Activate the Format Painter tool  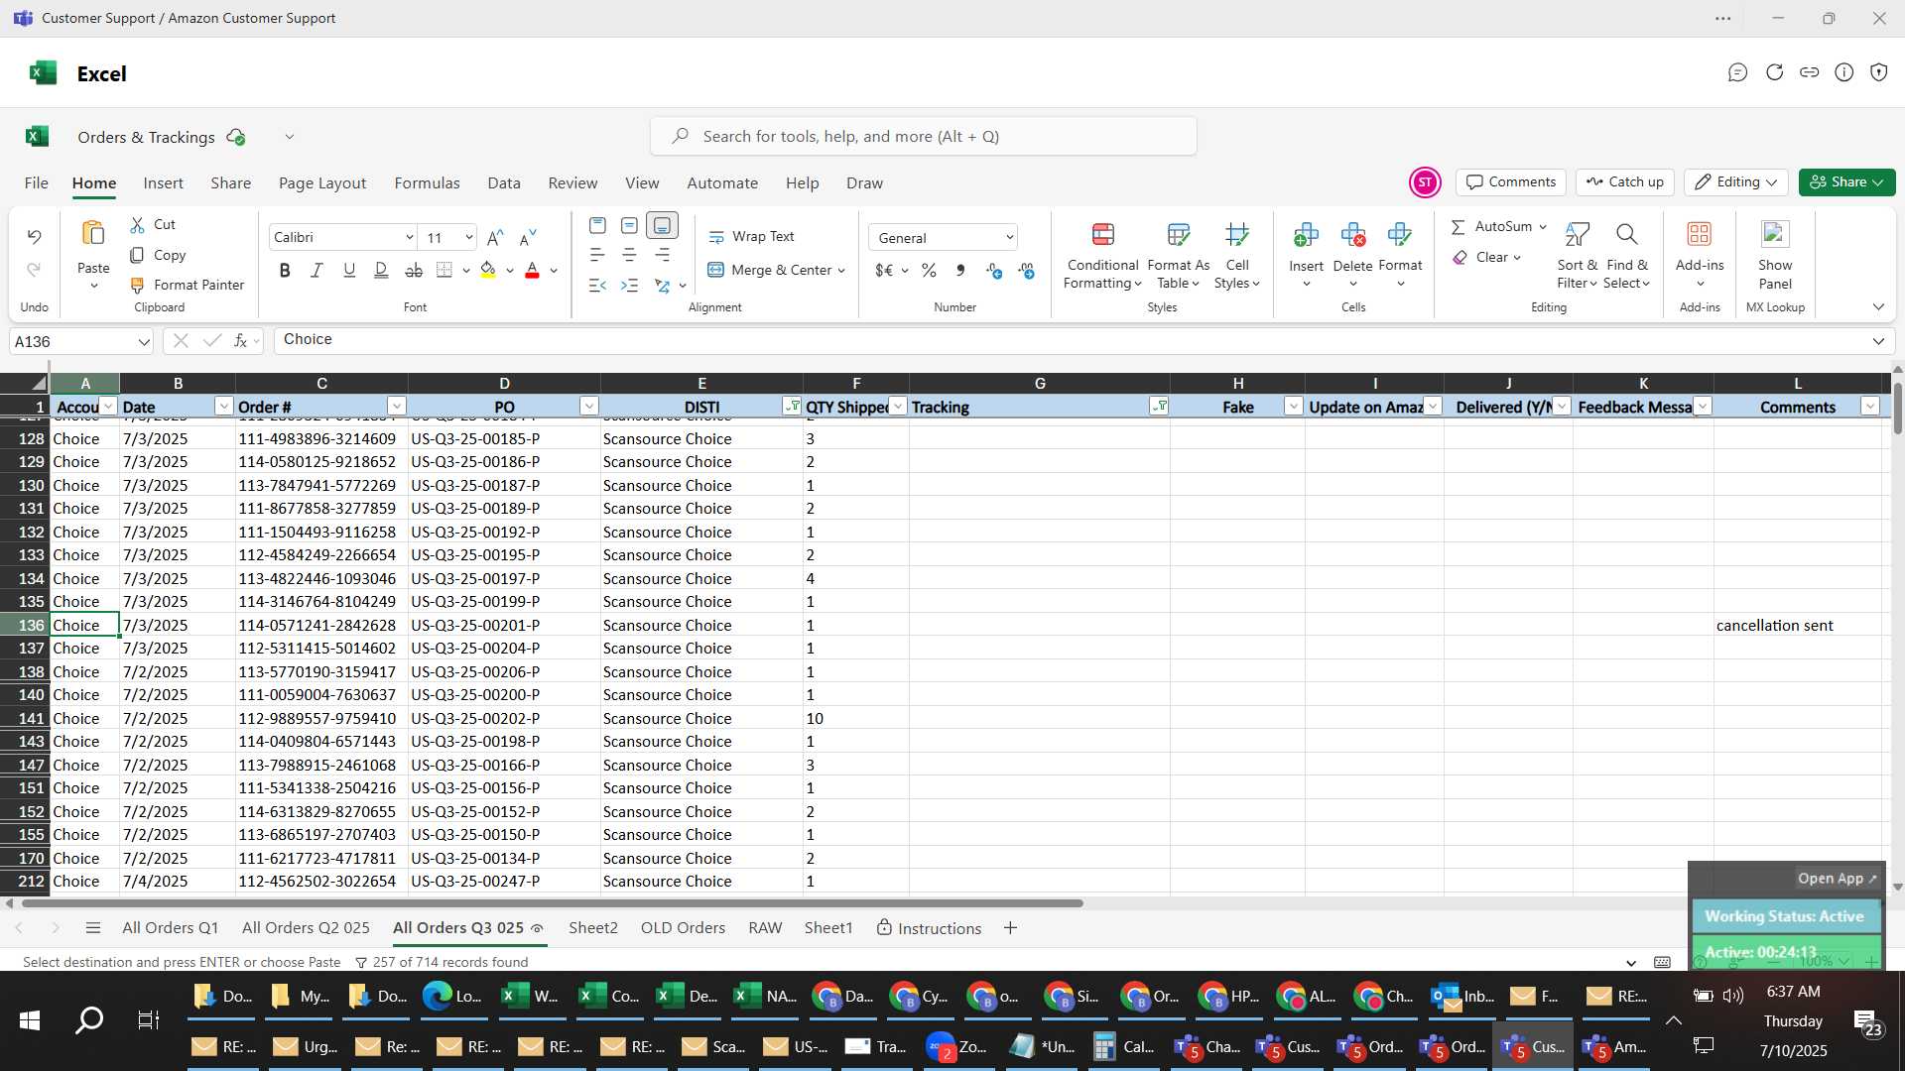point(188,285)
